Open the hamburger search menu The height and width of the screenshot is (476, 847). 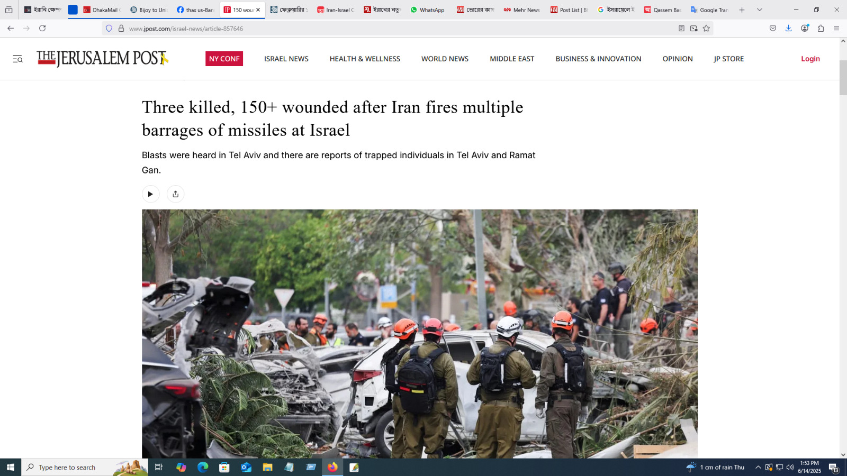pos(17,59)
